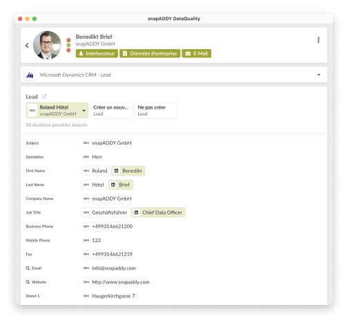The height and width of the screenshot is (325, 348).
Task: Click the E-Mail tag button
Action: pos(197,53)
